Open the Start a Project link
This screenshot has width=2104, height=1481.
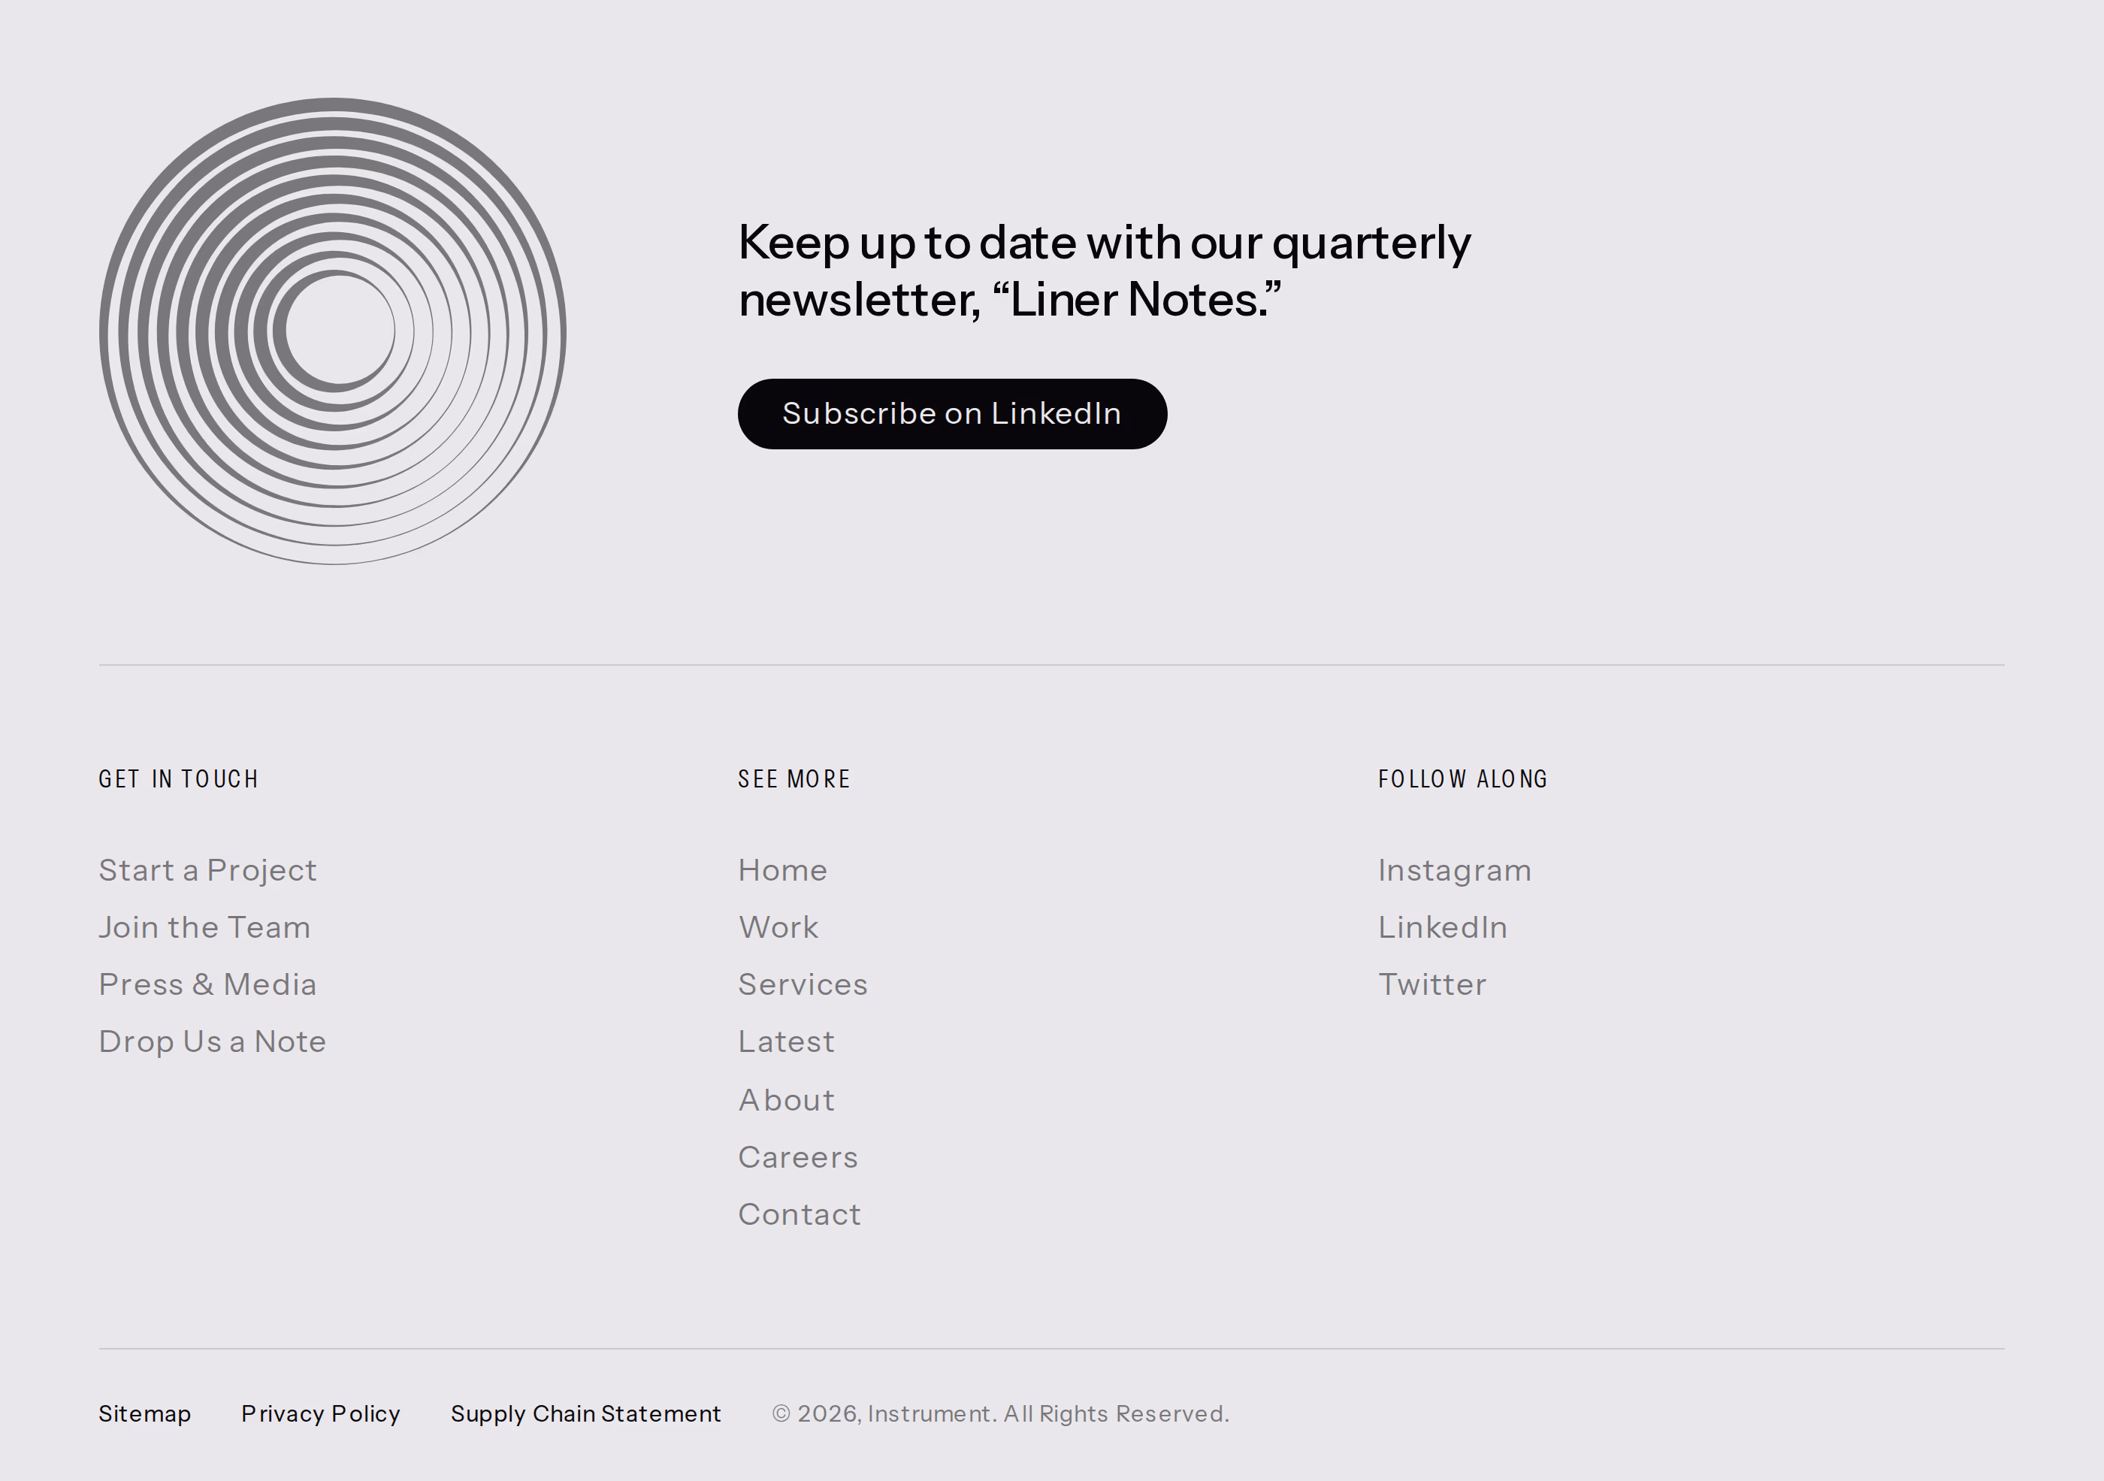pos(208,871)
